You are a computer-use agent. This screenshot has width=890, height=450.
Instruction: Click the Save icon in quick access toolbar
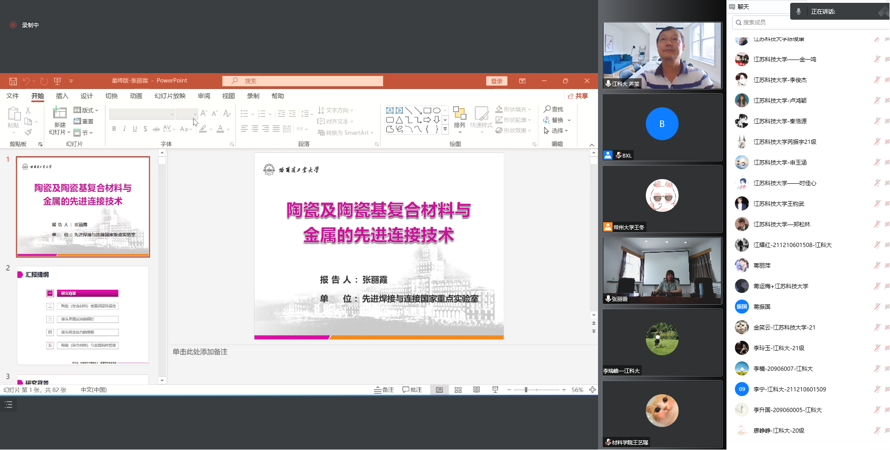[x=13, y=81]
